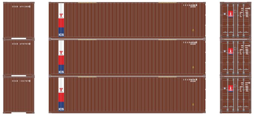Image resolution: width=254 pixels, height=116 pixels.
Task: Click the small yellow label on top side container
Action: pos(193,30)
